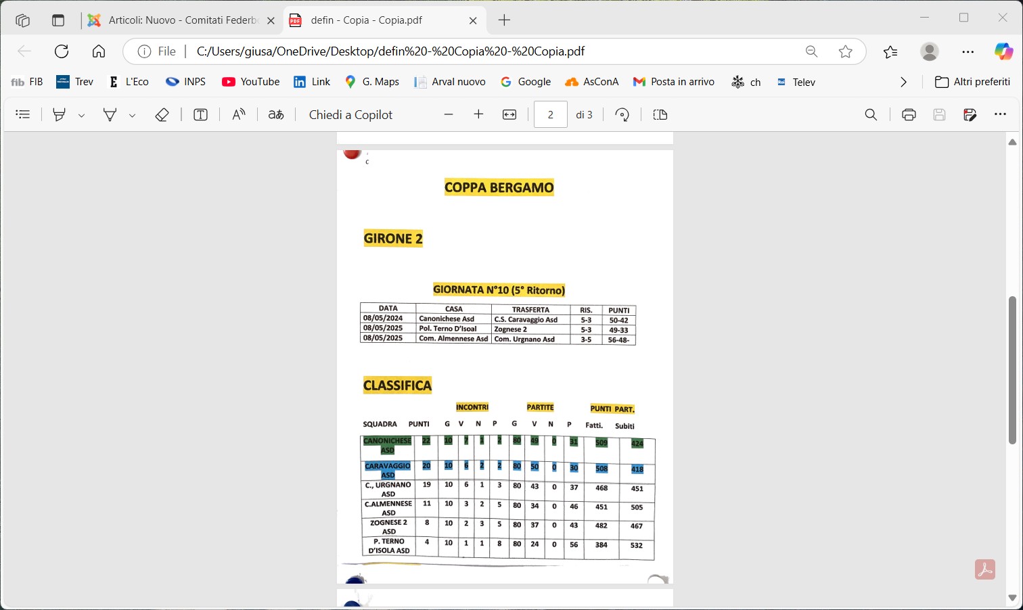Open the Favorites list icon
The image size is (1023, 610).
click(890, 51)
